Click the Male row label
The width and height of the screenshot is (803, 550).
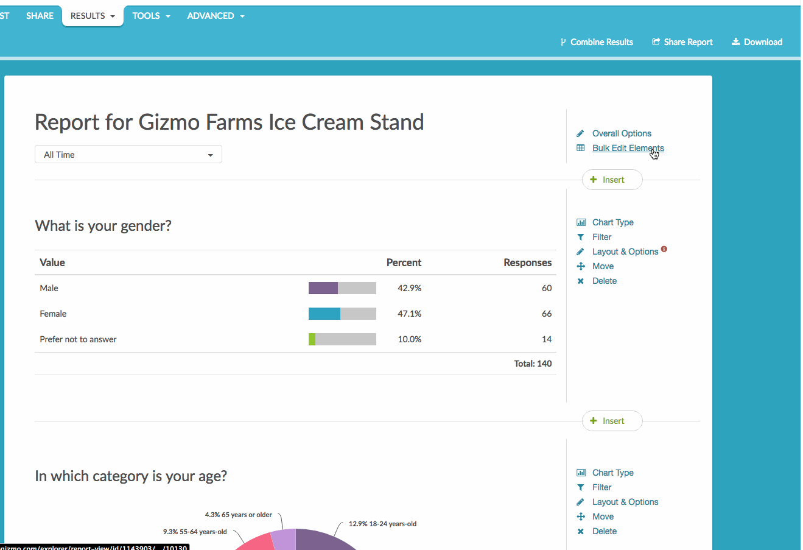tap(49, 288)
